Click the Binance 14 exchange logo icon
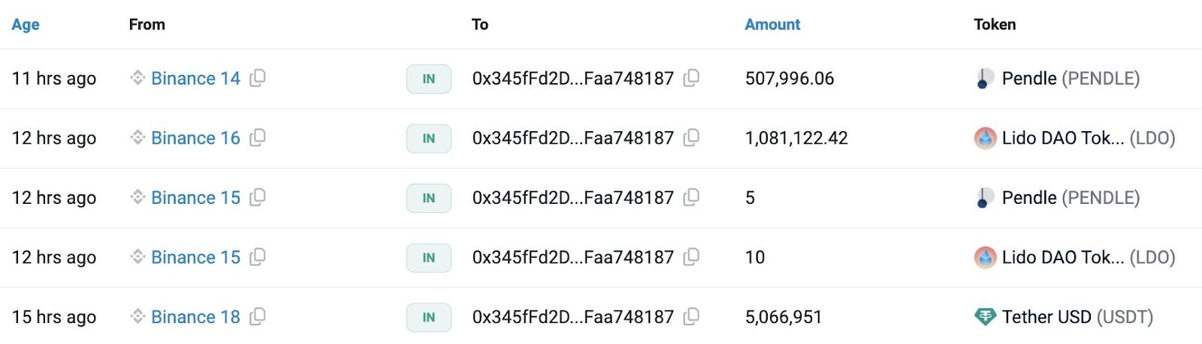 click(137, 78)
